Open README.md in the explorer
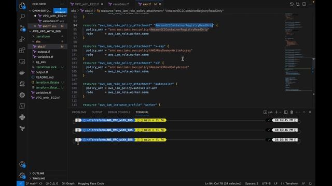This screenshot has height=186, width=332. click(x=45, y=77)
